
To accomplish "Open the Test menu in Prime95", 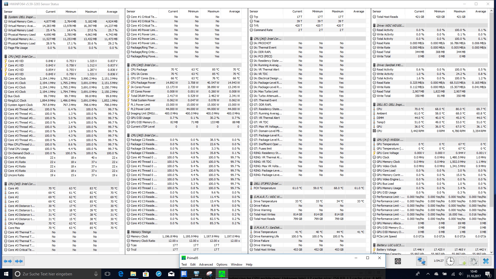I will coord(184,265).
